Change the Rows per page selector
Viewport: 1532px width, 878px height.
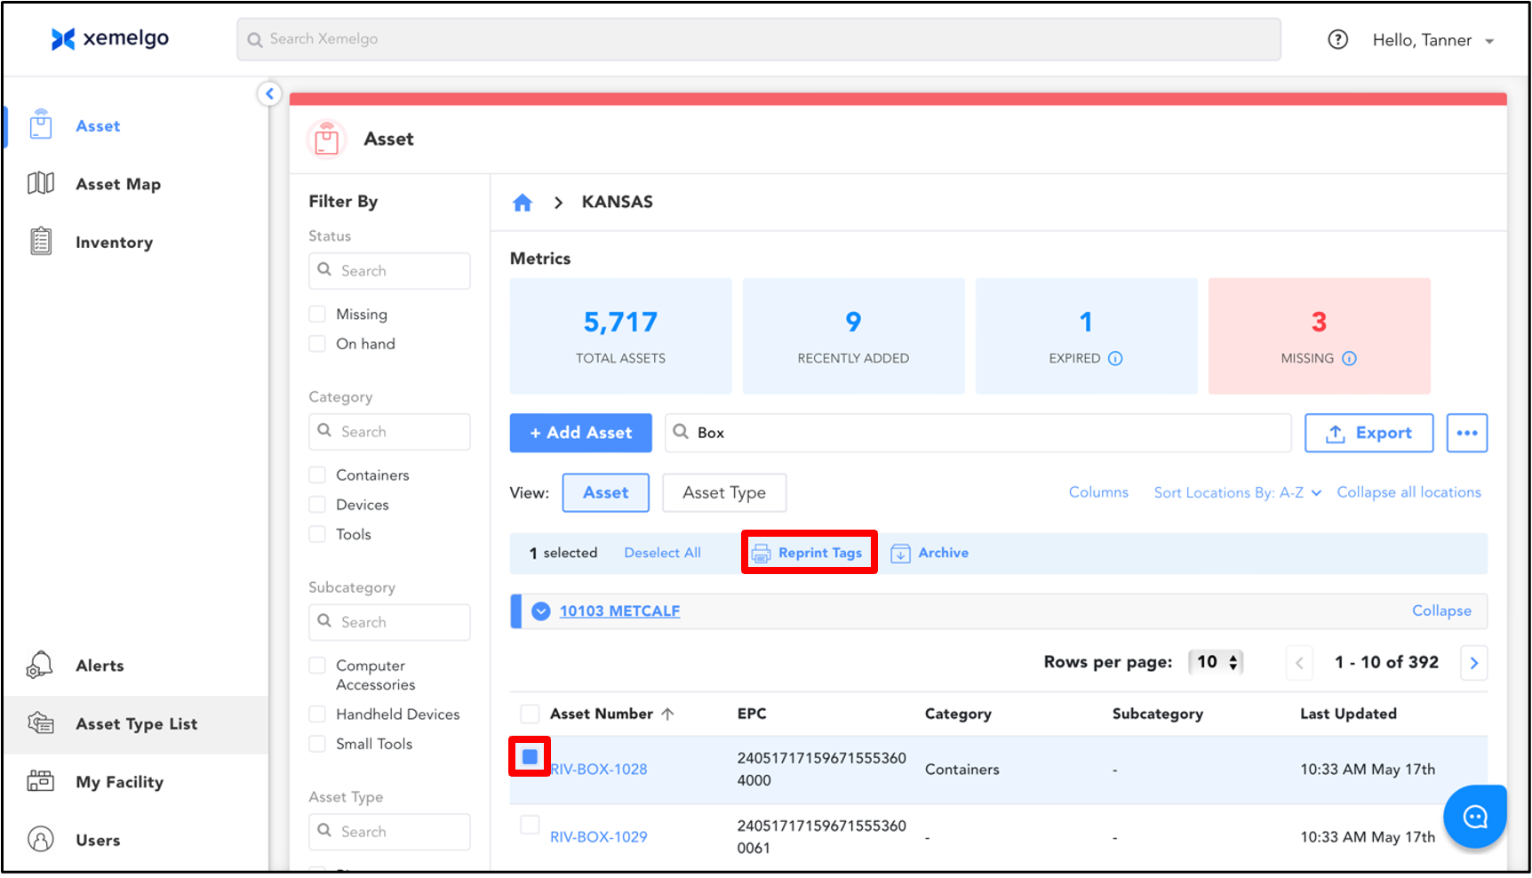[1217, 662]
